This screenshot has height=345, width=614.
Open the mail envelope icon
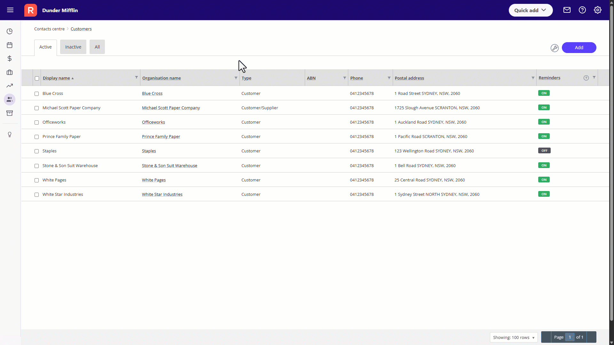click(x=567, y=10)
